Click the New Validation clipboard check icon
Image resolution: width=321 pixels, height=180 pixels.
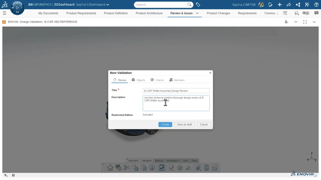[x=162, y=168]
